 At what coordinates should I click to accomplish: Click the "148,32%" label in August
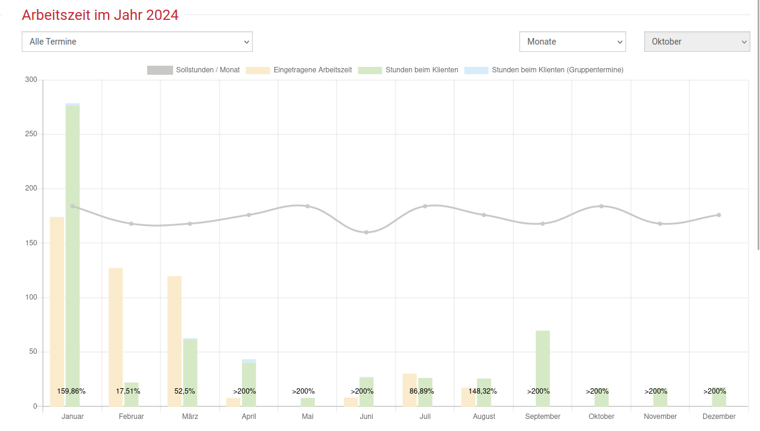tap(483, 391)
